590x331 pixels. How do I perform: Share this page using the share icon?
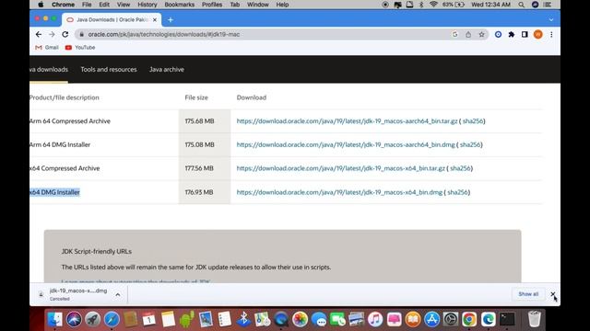coord(468,34)
